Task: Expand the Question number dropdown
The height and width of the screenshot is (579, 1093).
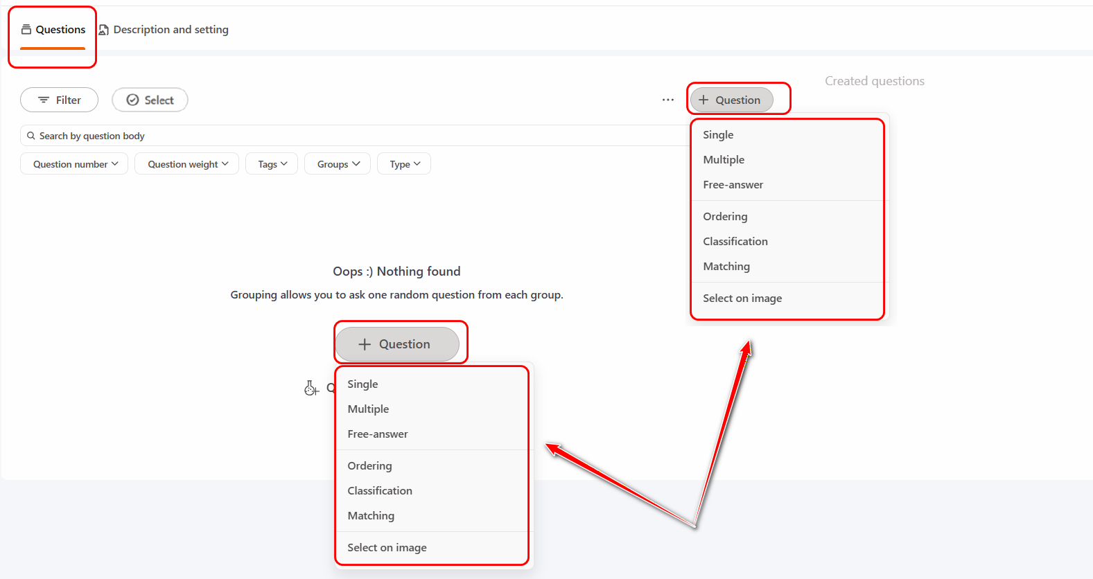Action: (x=74, y=164)
